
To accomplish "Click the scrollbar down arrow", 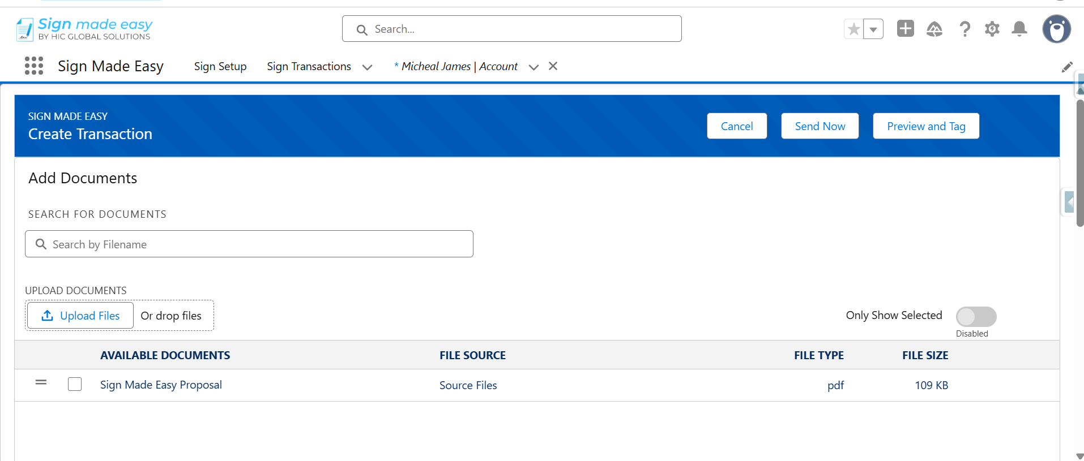I will click(x=1079, y=456).
